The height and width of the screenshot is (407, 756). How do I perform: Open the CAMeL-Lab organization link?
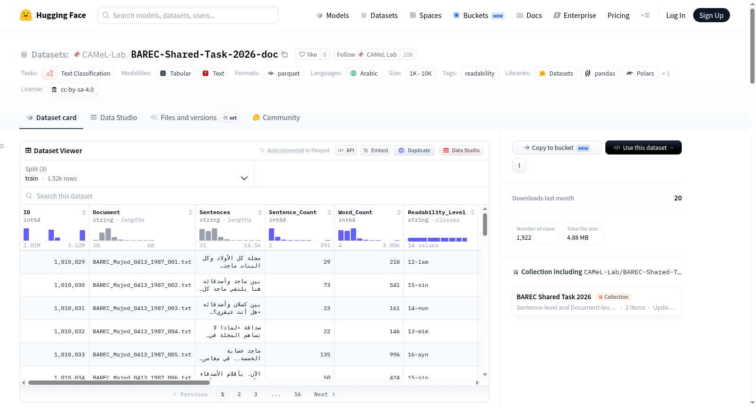(103, 54)
